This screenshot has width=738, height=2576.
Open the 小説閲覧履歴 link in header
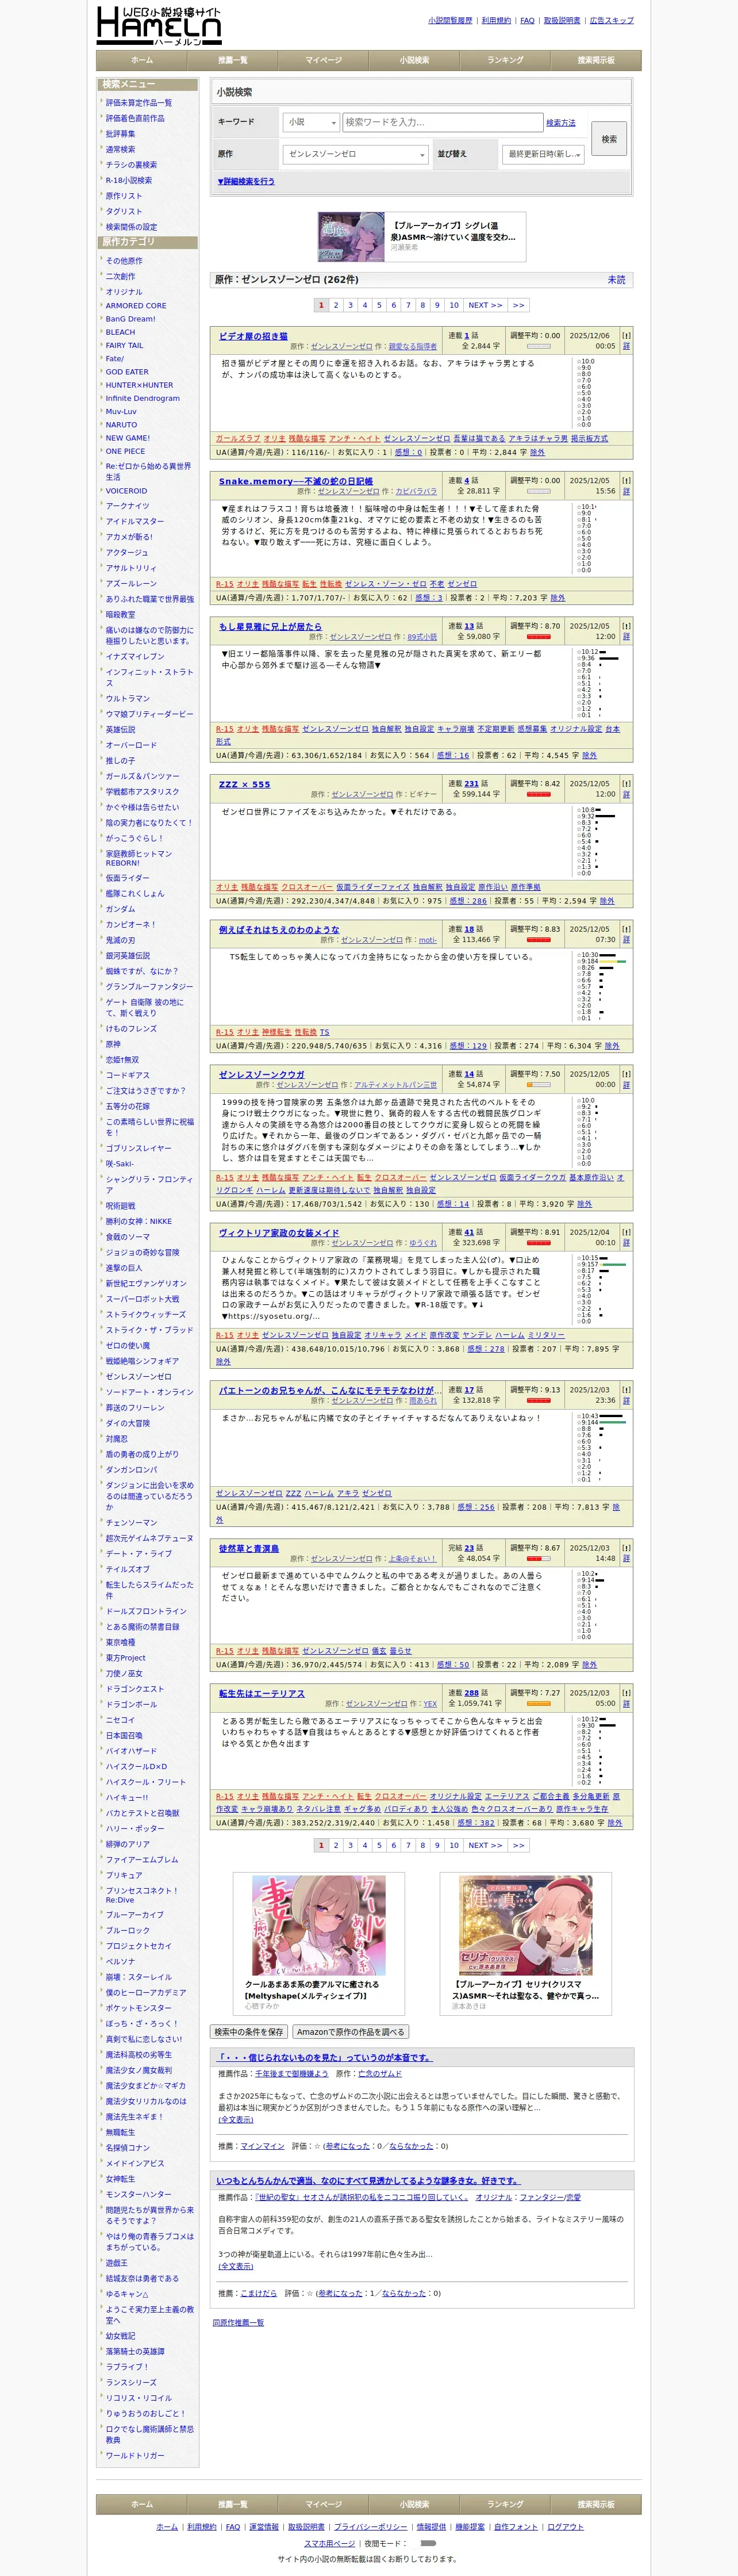(450, 20)
